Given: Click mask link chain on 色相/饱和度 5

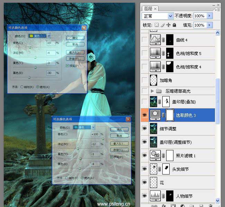Looking at the screenshot, I should pos(163,53).
